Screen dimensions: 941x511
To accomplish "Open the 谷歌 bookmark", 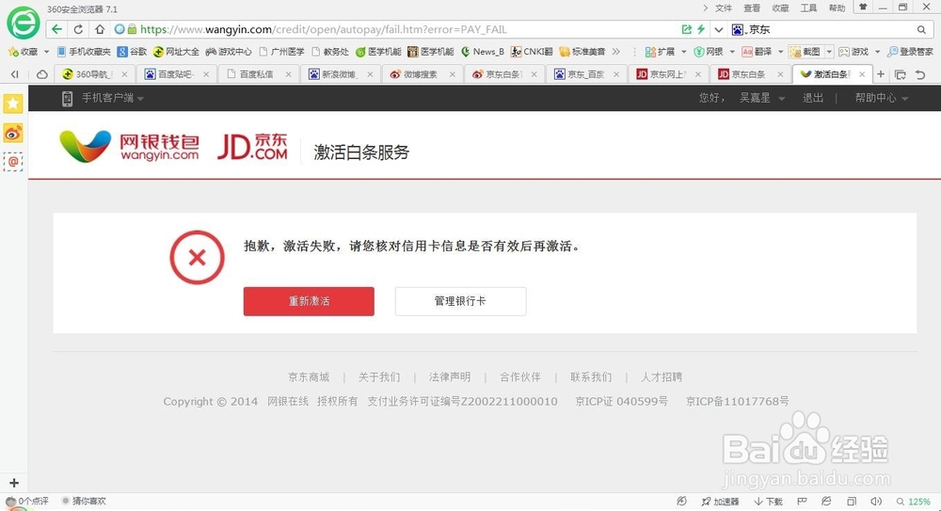I will pos(132,52).
